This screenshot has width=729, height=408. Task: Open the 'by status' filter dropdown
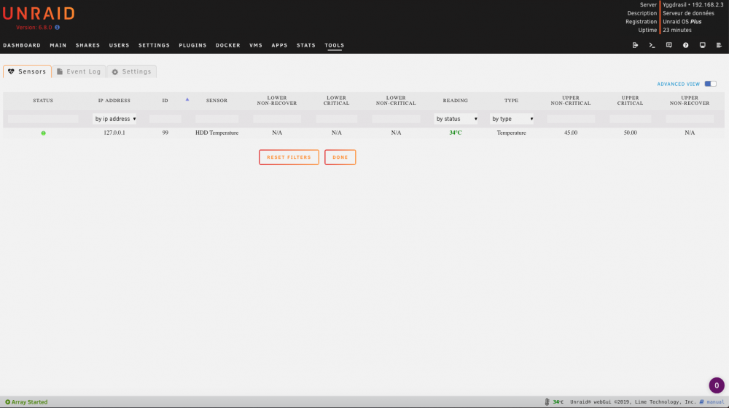click(456, 119)
